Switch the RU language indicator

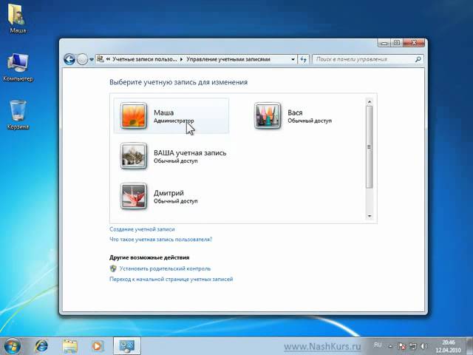pos(378,345)
